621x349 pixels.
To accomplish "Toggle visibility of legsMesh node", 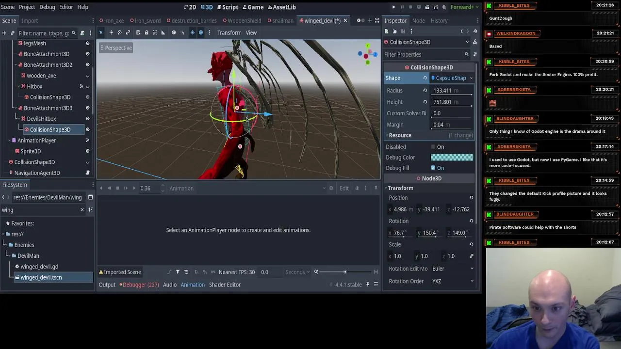I will (x=87, y=43).
